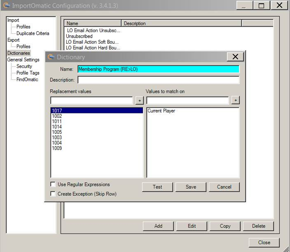This screenshot has height=252, width=290.
Task: Sort by the Description column header
Action: (181, 23)
